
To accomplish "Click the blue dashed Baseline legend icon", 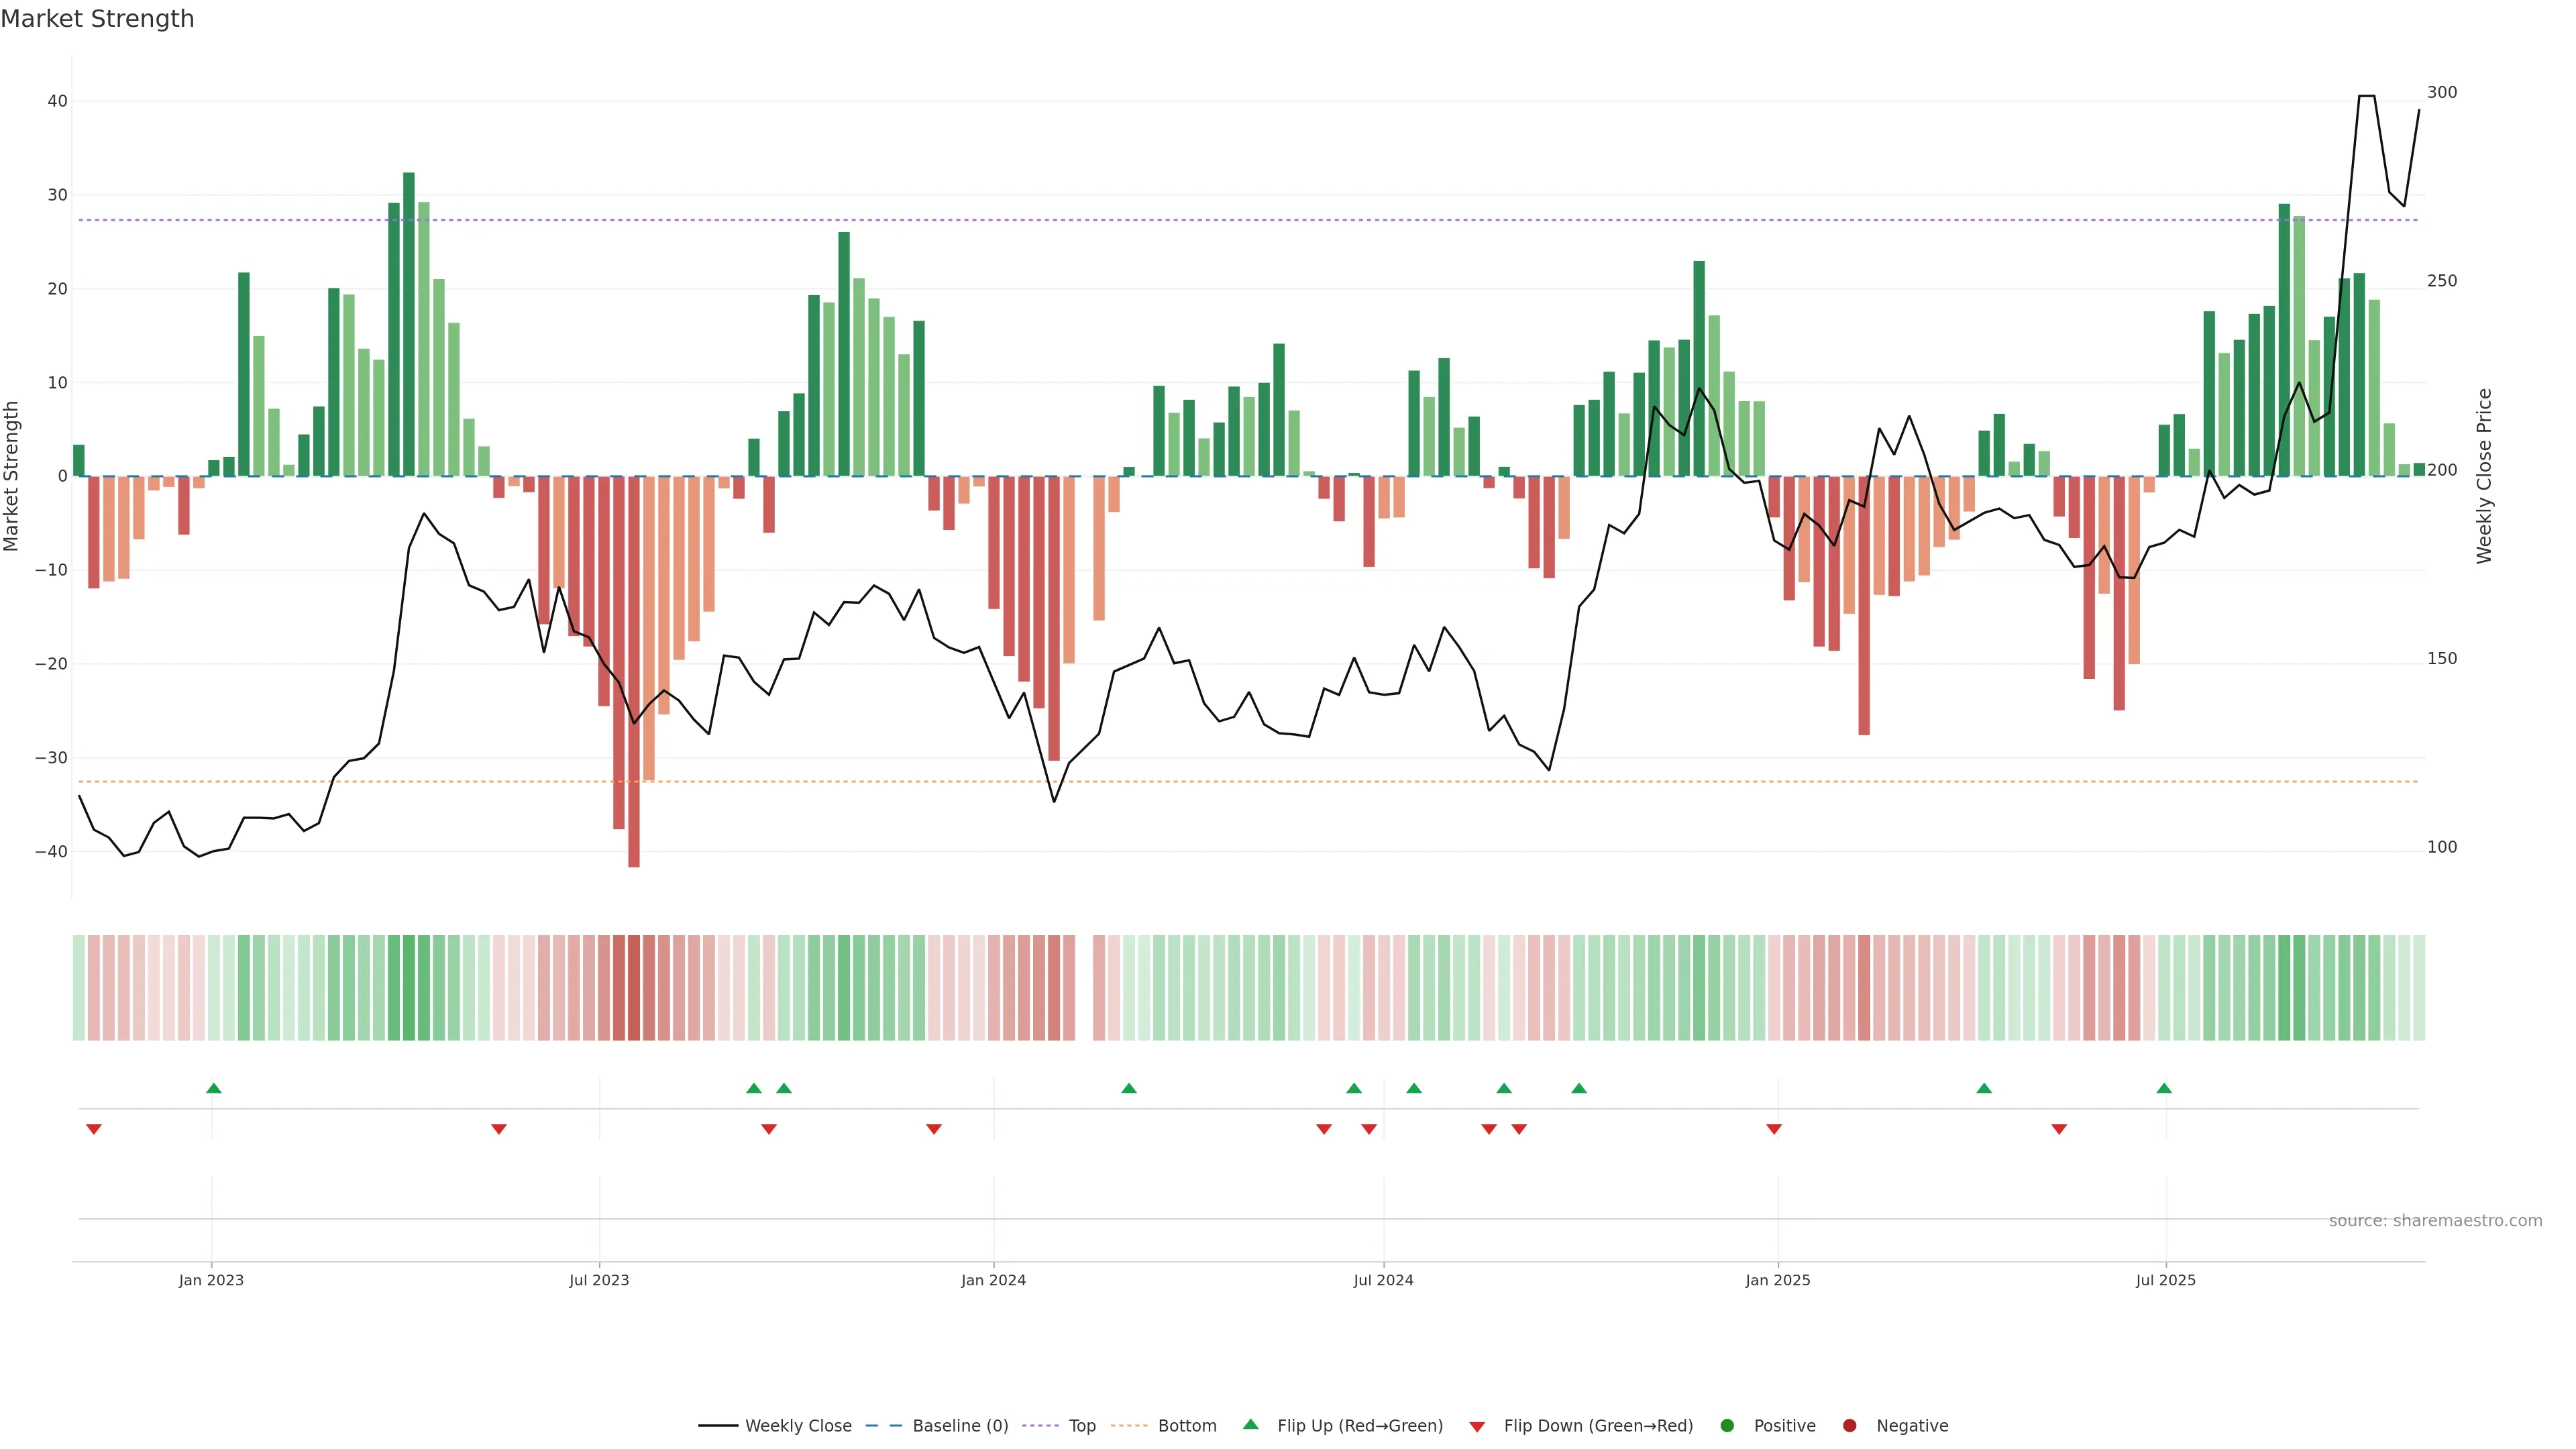I will pos(883,1425).
